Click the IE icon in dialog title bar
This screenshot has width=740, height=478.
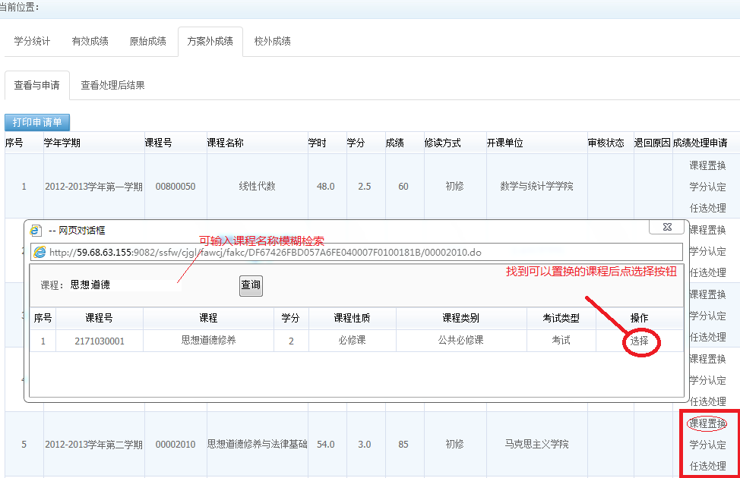coord(36,228)
